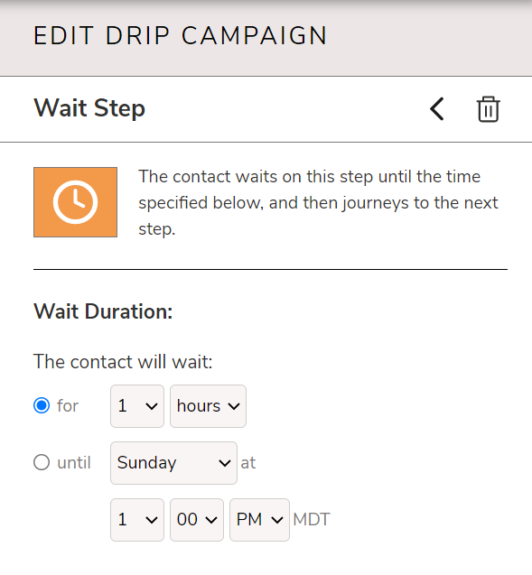Screen dimensions: 532x575
Task: Click the orange clock icon
Action: (76, 202)
